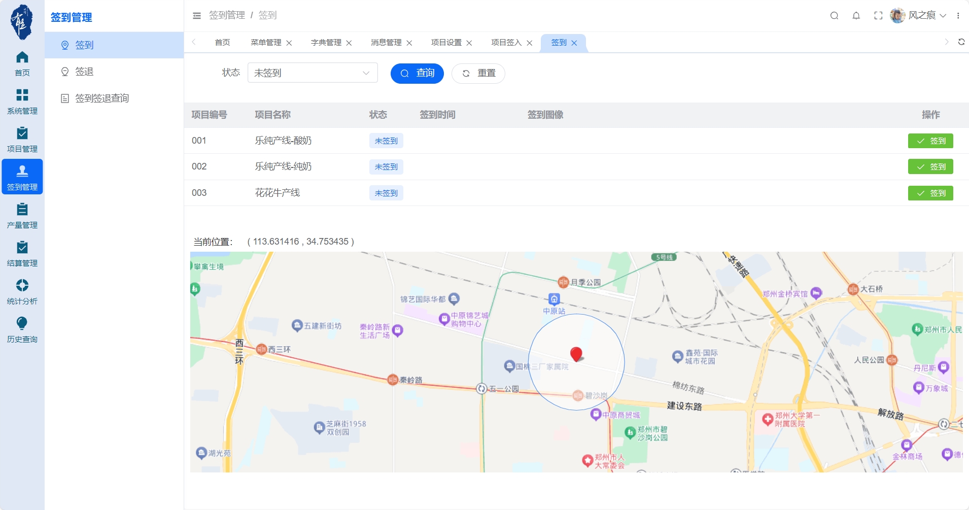Toggle fullscreen mode icon
Viewport: 969px width, 510px height.
[x=878, y=16]
